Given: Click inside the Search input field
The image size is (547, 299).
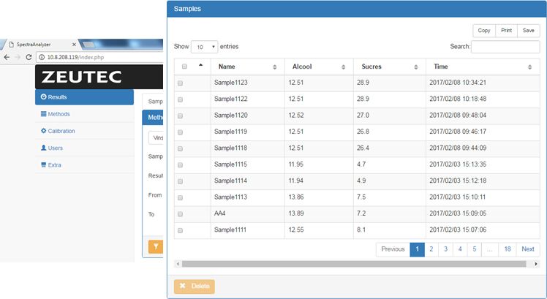Looking at the screenshot, I should 505,47.
